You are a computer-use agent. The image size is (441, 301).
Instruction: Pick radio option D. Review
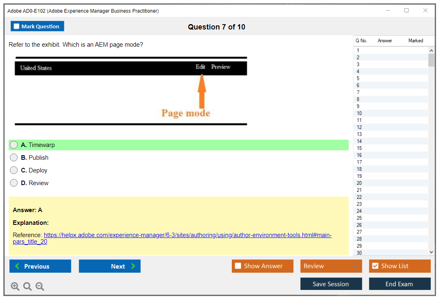pyautogui.click(x=14, y=183)
